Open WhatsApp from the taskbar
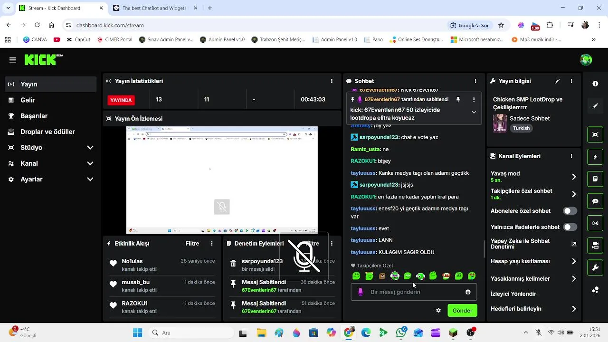 pyautogui.click(x=401, y=333)
